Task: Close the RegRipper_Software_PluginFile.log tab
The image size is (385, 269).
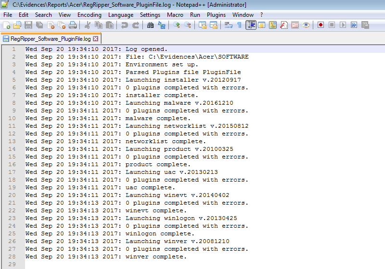Action: coord(95,38)
